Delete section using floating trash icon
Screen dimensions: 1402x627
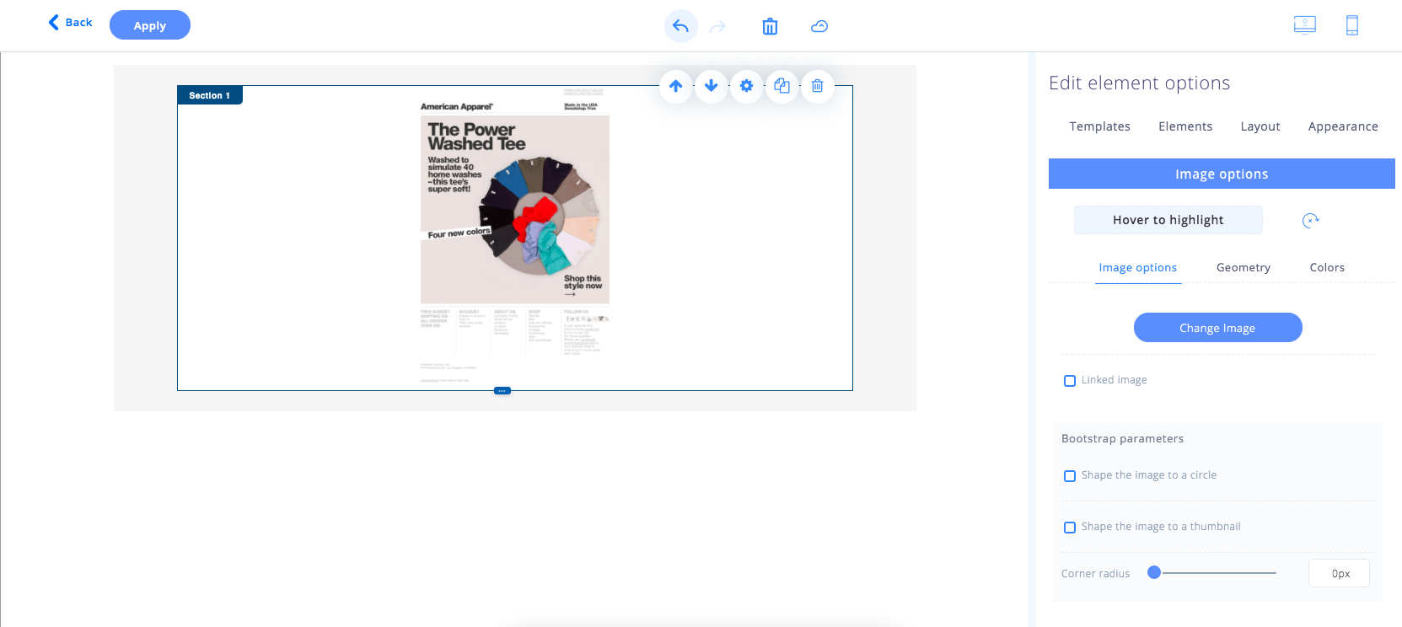pyautogui.click(x=818, y=86)
